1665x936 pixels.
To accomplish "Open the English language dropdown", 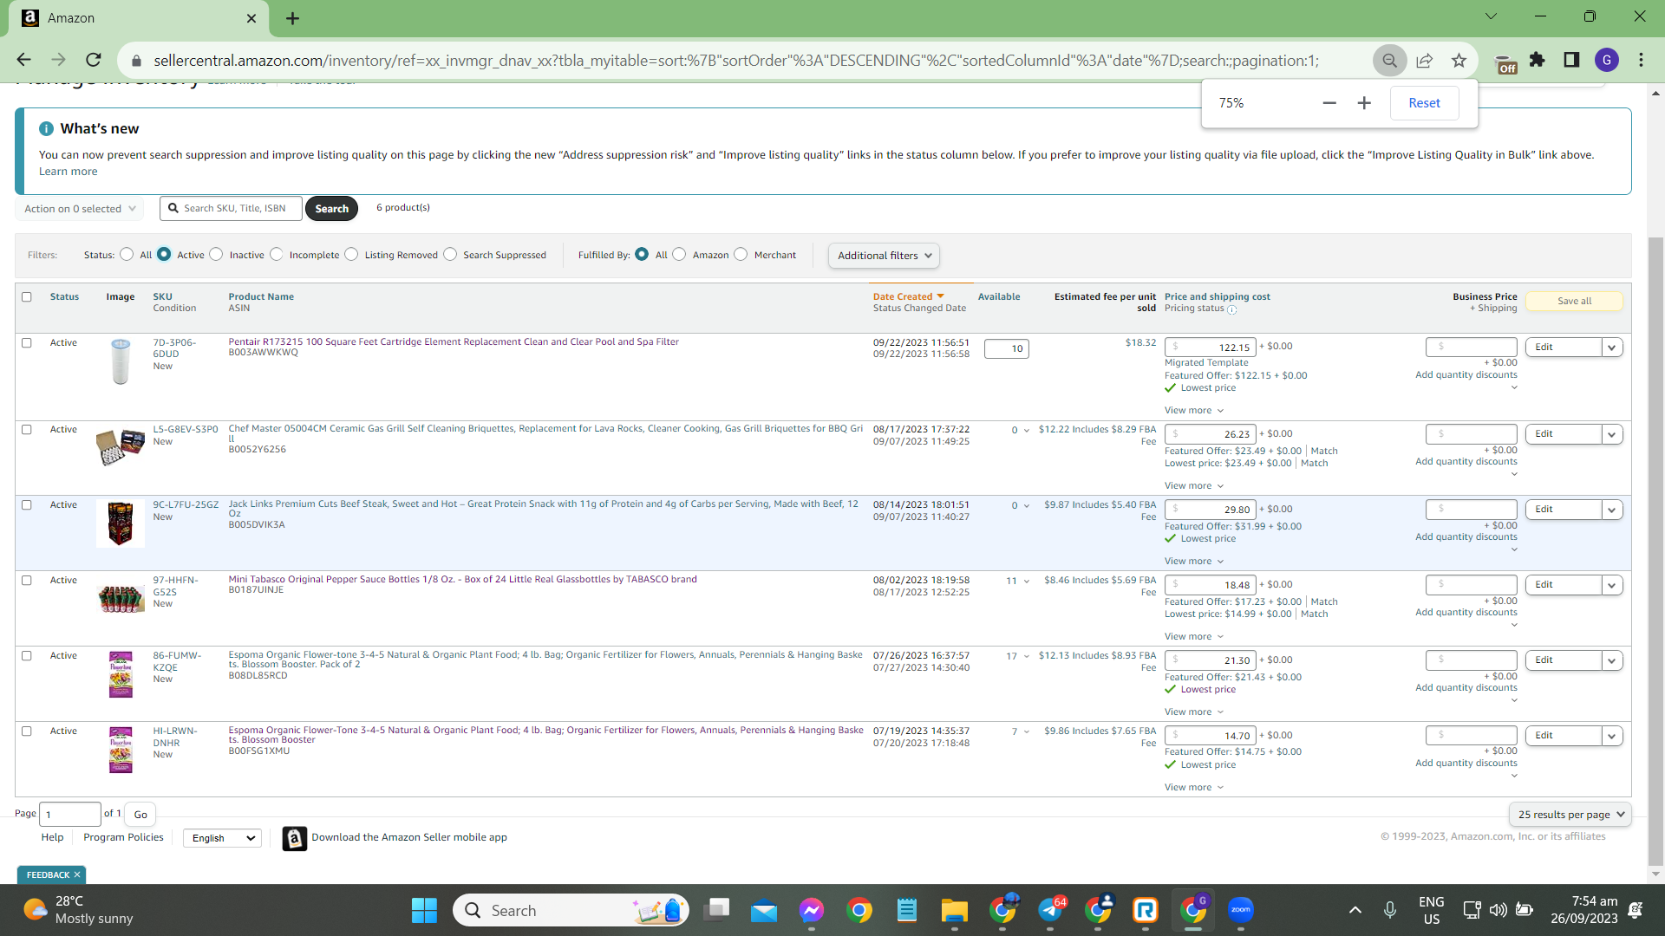I will point(223,838).
